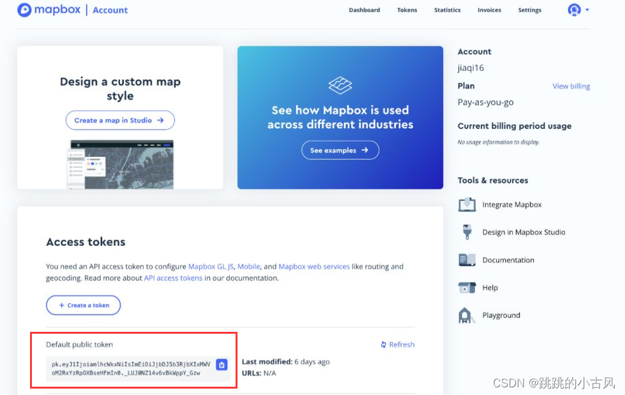This screenshot has height=395, width=625.
Task: Click the Documentation book icon
Action: [x=467, y=260]
